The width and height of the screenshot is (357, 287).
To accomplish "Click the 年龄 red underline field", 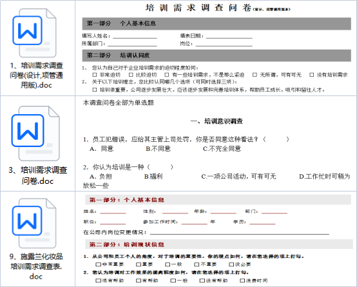I will (x=224, y=212).
